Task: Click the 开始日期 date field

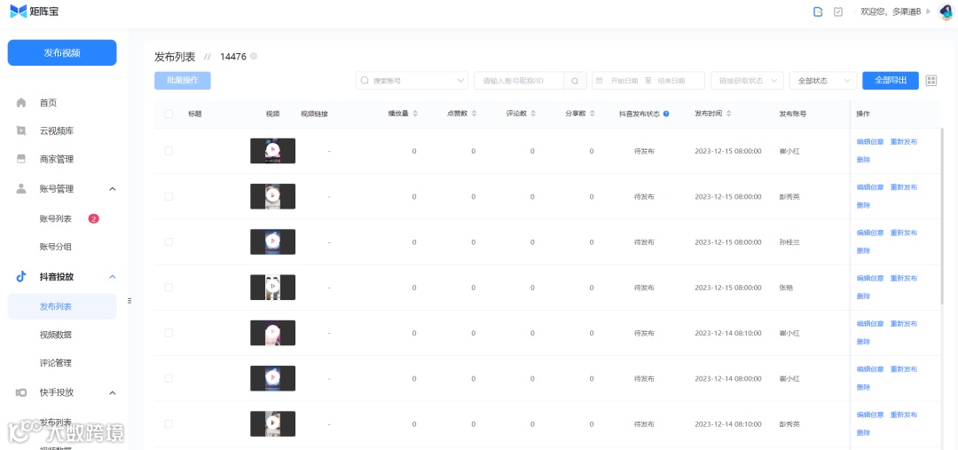Action: (624, 81)
